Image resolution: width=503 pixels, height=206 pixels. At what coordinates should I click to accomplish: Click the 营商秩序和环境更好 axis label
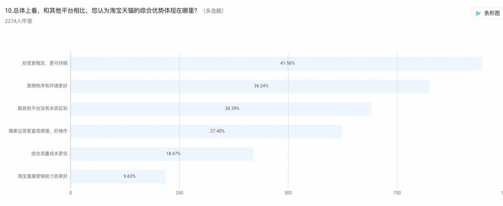pyautogui.click(x=47, y=86)
